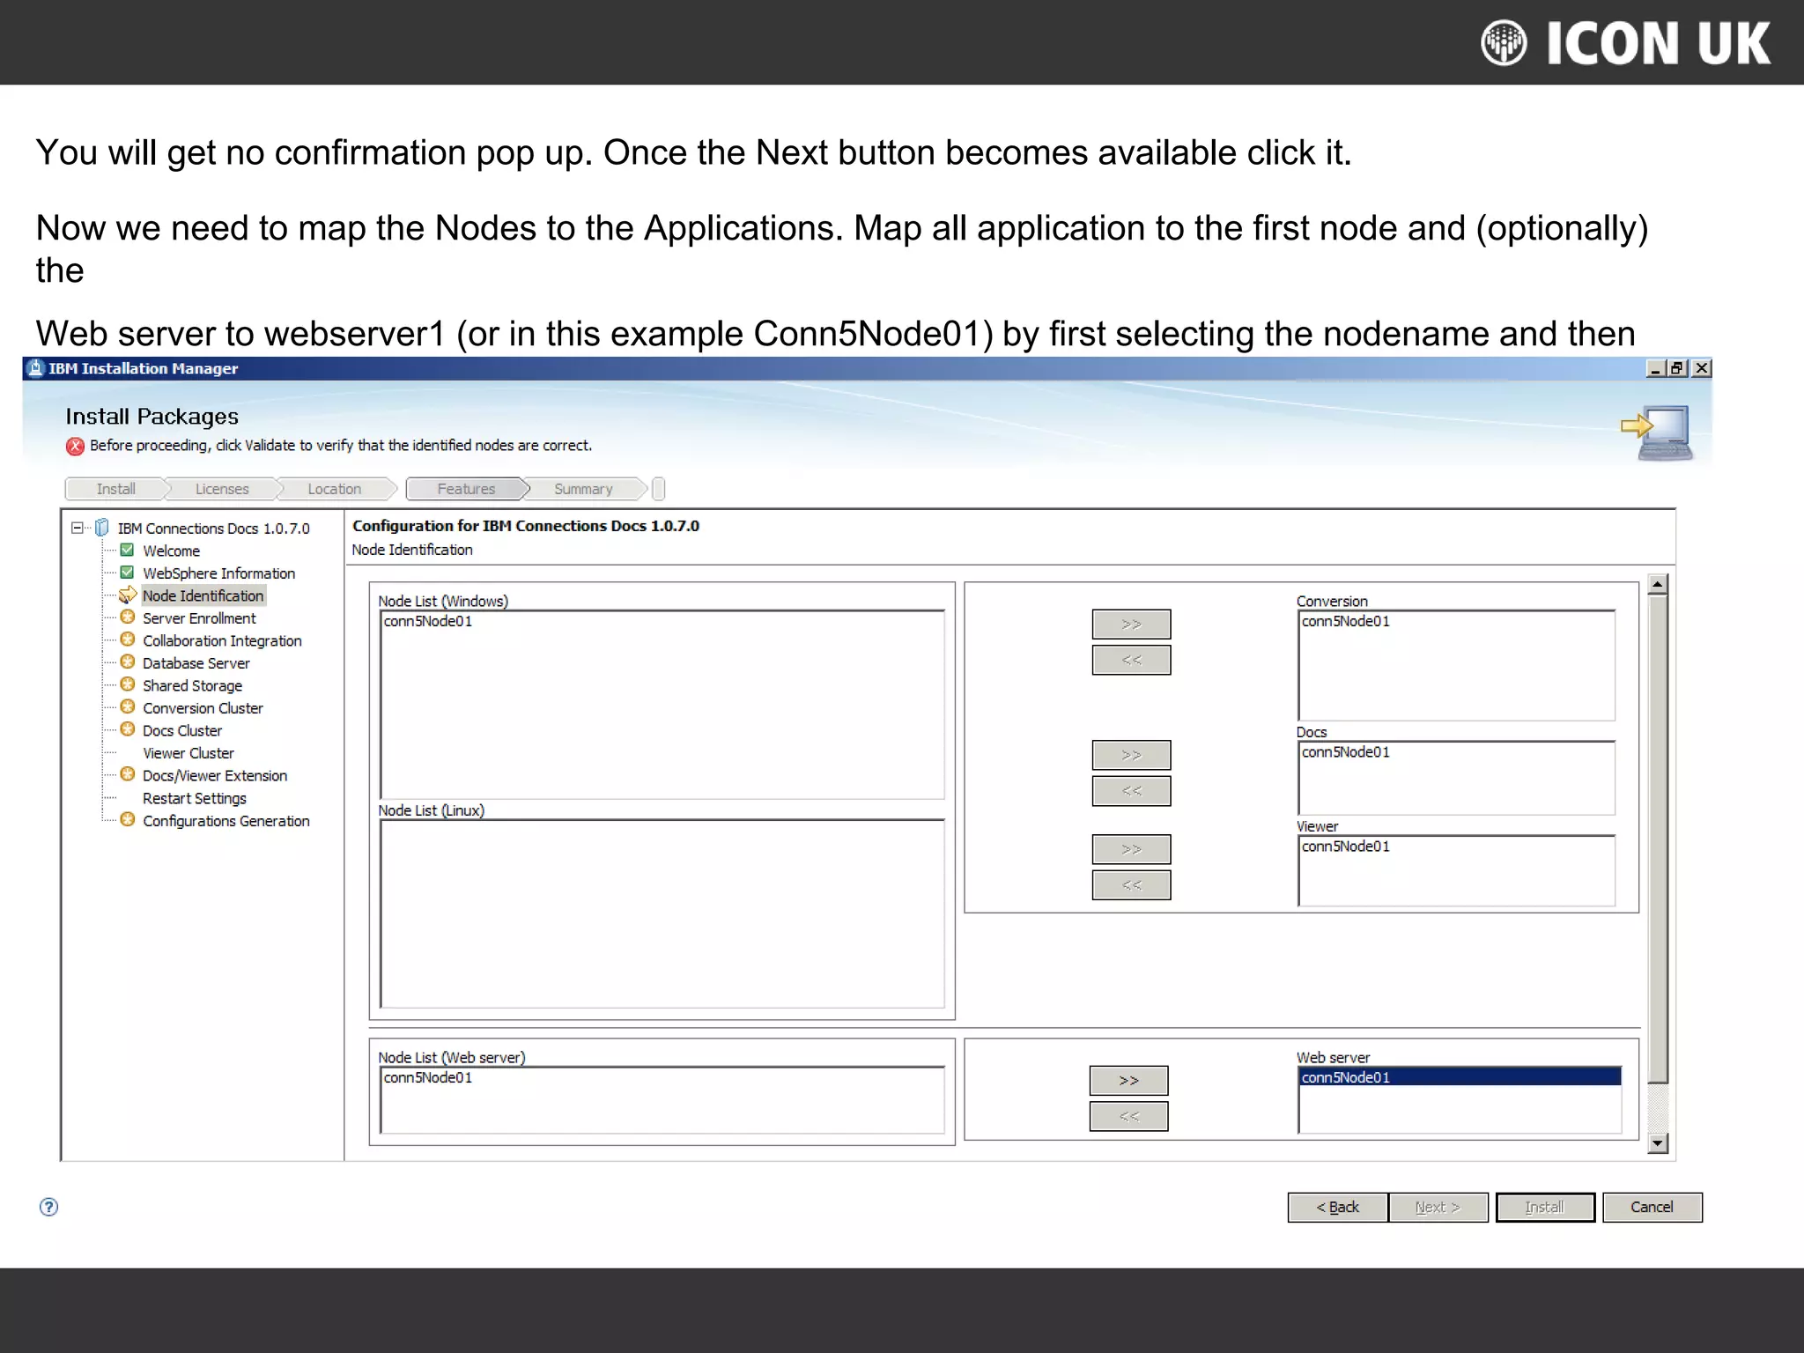Open the Summary wizard step
The image size is (1804, 1353).
[x=583, y=489]
